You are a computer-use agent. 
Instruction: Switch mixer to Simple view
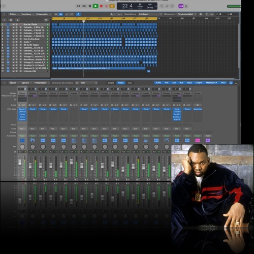tap(111, 83)
